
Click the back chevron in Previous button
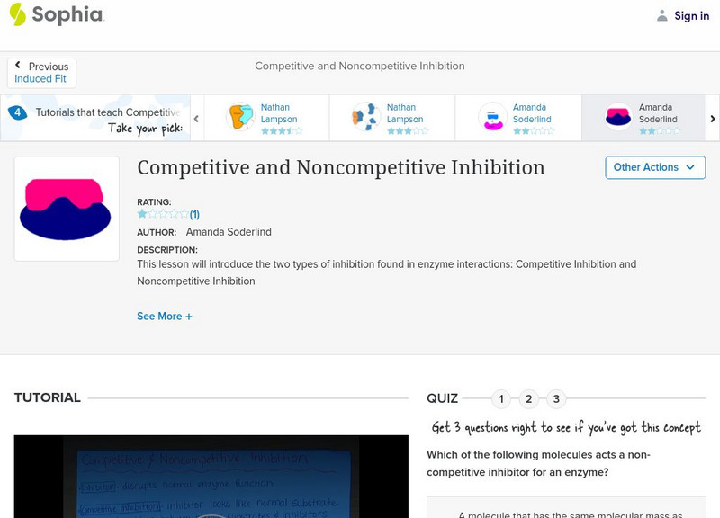(18, 65)
